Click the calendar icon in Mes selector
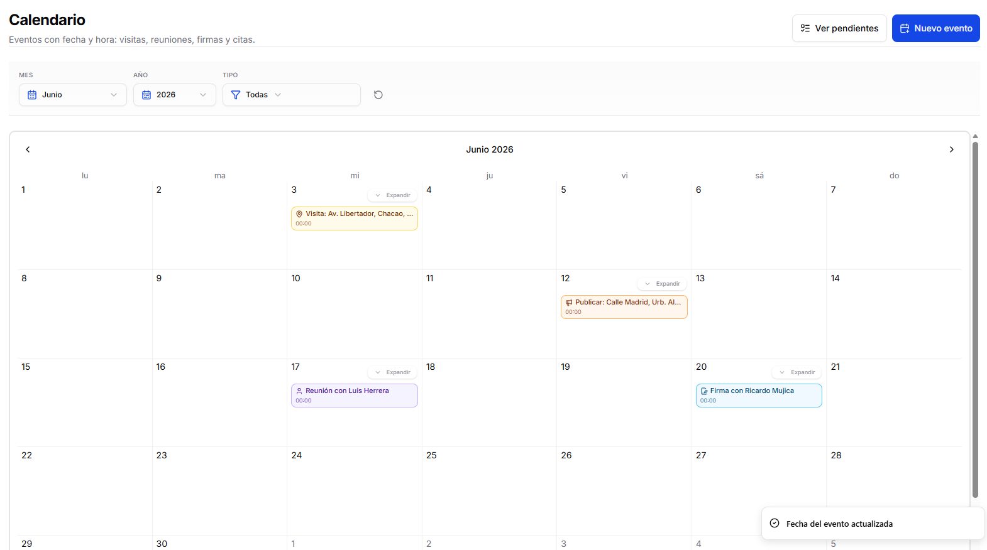Image resolution: width=987 pixels, height=550 pixels. click(32, 95)
